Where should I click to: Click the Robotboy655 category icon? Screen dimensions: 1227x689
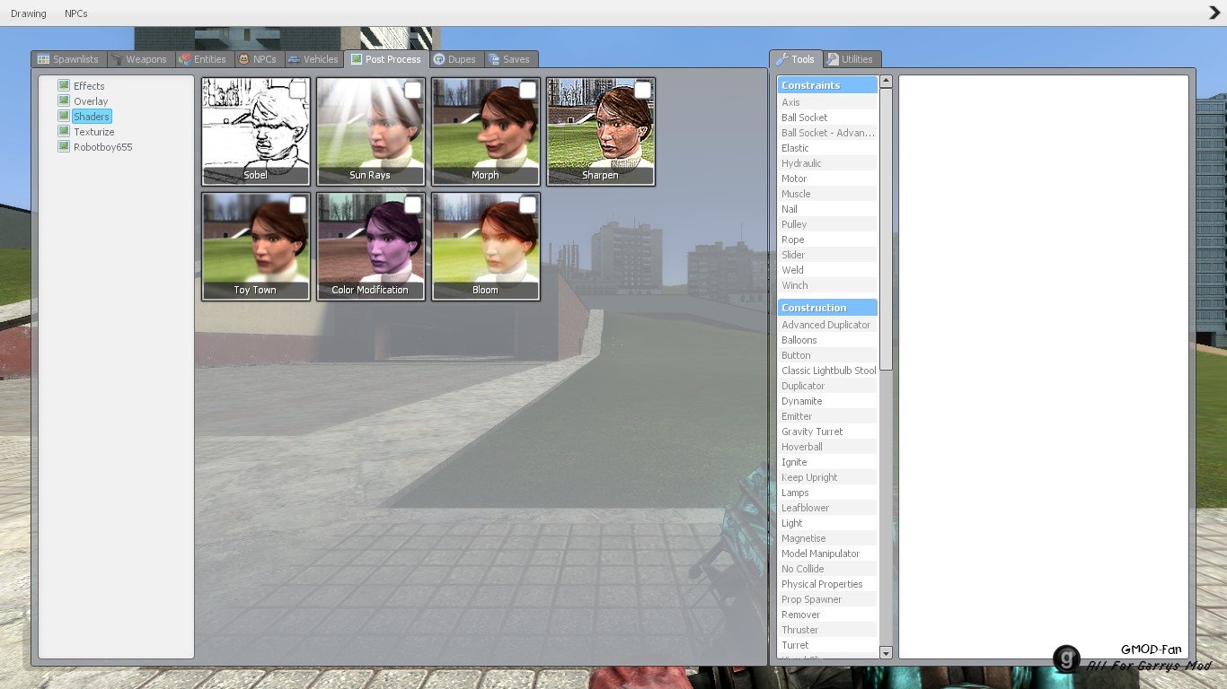[x=64, y=146]
